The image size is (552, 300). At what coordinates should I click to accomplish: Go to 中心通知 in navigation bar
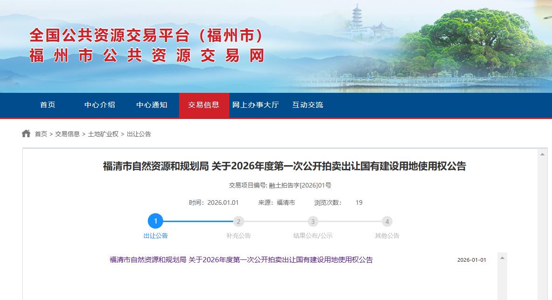point(152,105)
